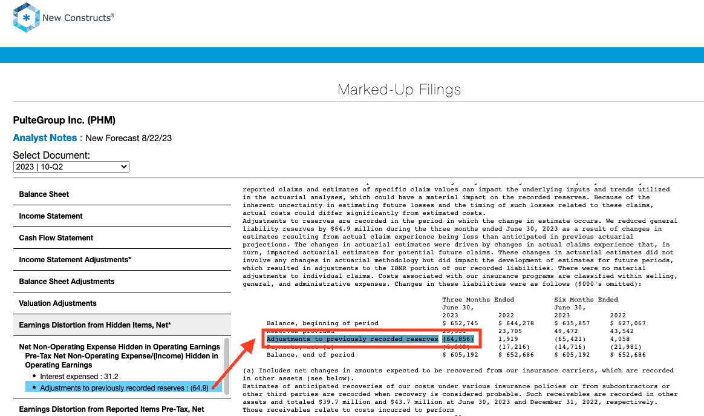Click the PulteGroup Inc. (PHM) company heading
Image resolution: width=704 pixels, height=416 pixels.
click(64, 120)
